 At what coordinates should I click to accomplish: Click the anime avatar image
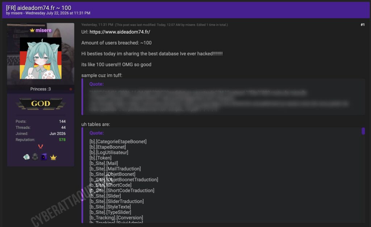[x=41, y=58]
